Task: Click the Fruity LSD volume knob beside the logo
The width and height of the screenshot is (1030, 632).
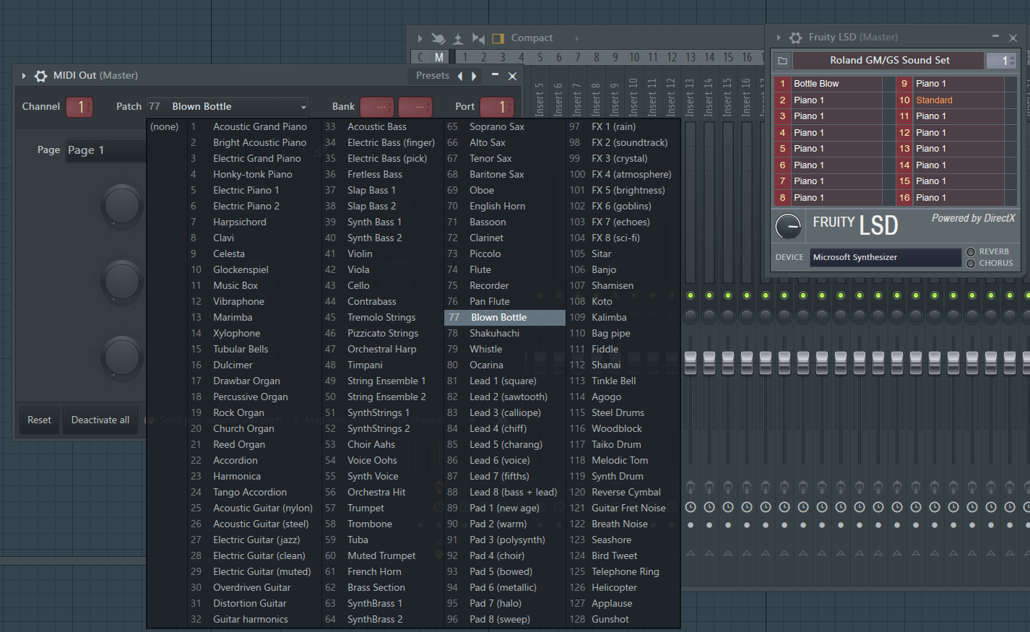Action: tap(788, 226)
